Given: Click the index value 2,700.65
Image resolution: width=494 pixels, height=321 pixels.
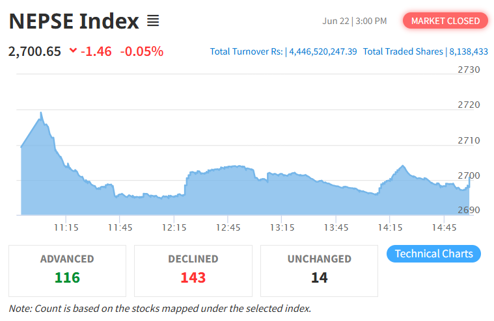Looking at the screenshot, I should (34, 51).
